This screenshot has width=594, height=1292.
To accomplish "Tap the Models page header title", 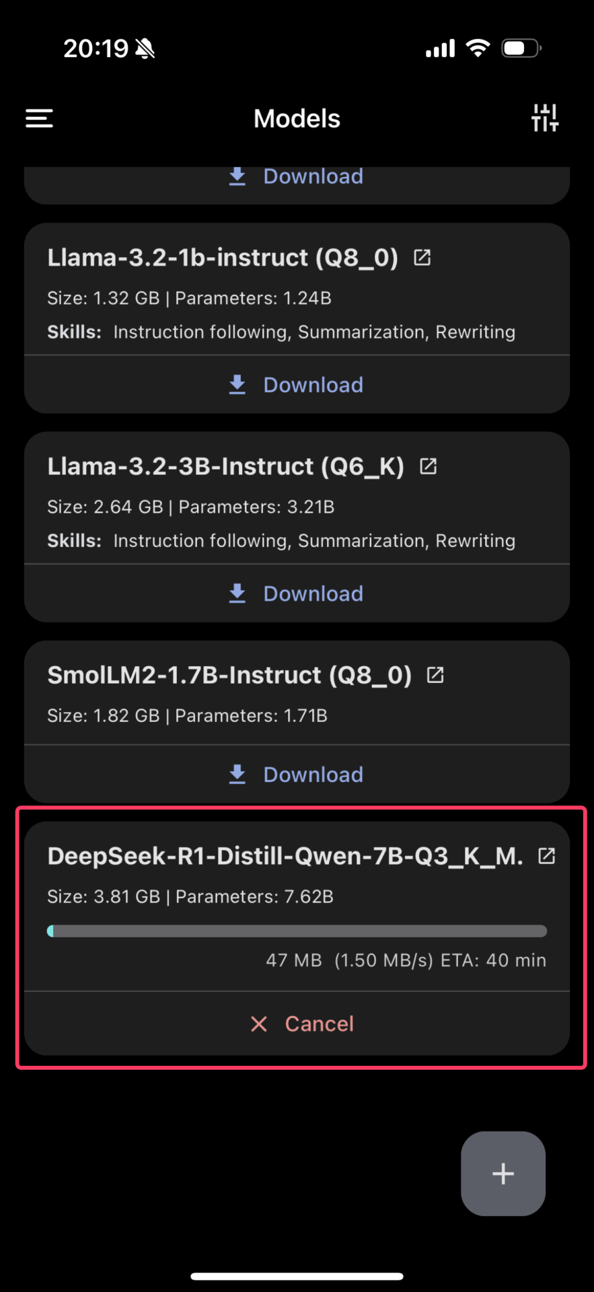I will click(x=297, y=118).
